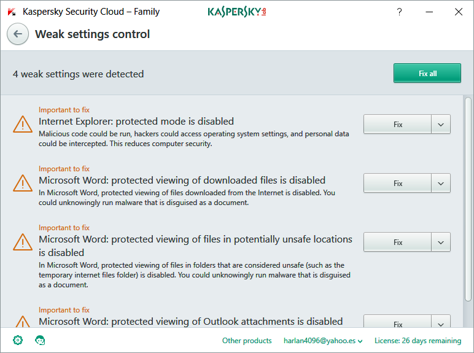
Task: Click description mentioning temporary internet files folder
Action: tap(195, 274)
